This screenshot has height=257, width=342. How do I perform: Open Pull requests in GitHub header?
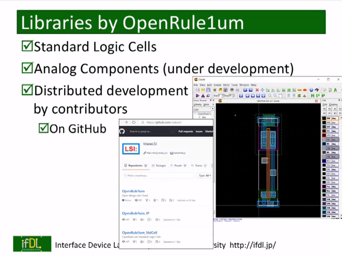[x=186, y=131]
